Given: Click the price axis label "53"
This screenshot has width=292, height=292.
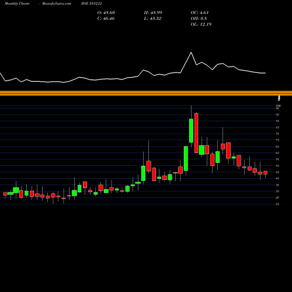Looking at the screenshot, I should pyautogui.click(x=277, y=166).
